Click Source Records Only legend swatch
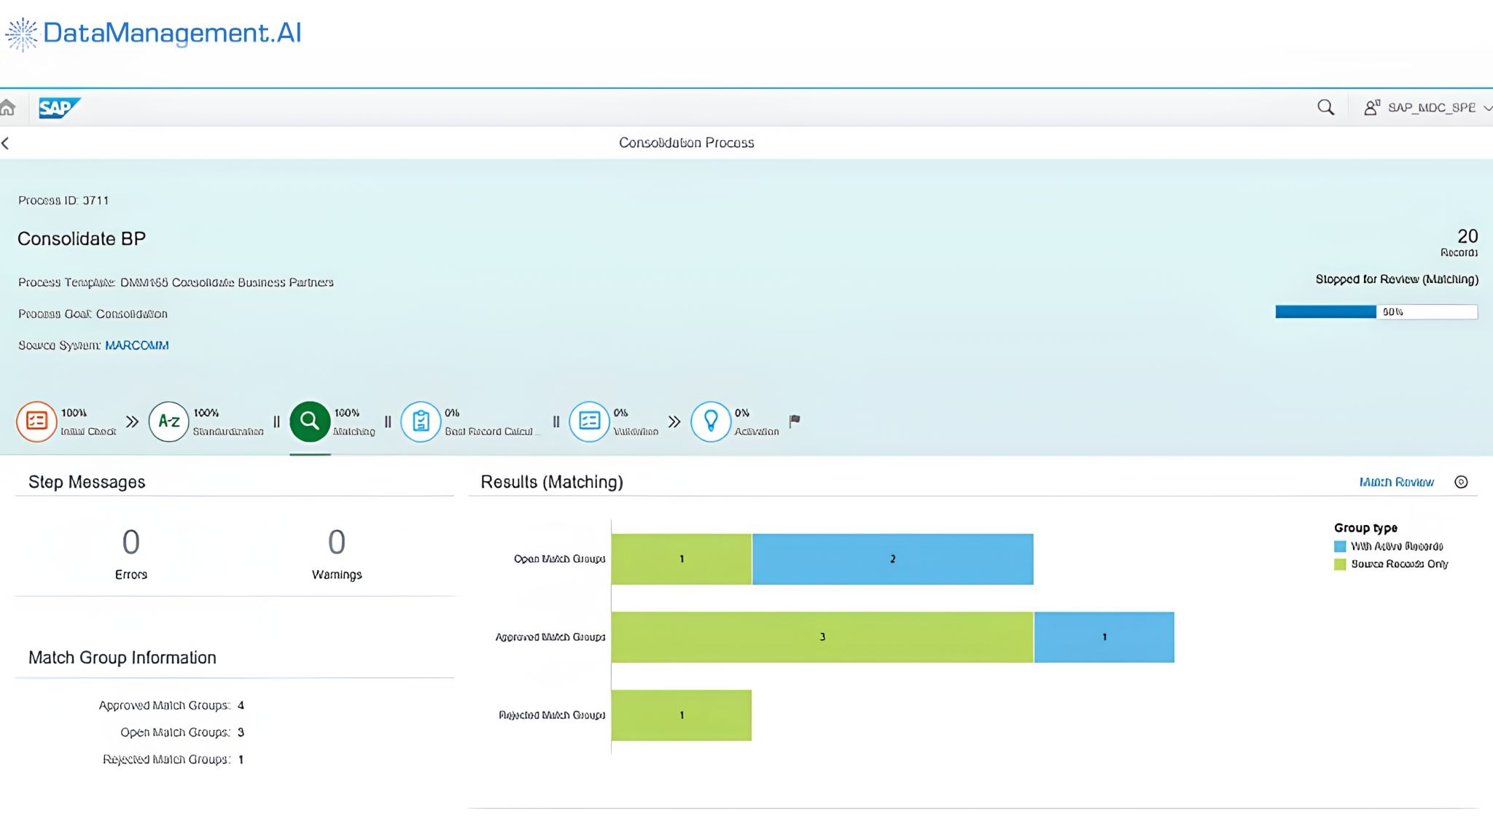 coord(1340,564)
